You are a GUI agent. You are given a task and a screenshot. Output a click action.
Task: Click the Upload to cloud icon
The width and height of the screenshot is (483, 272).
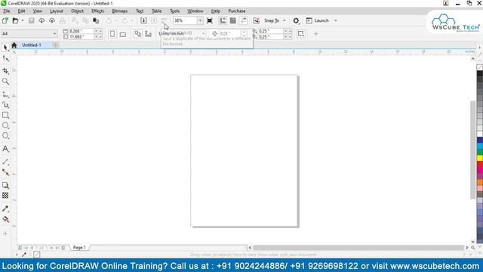point(52,20)
